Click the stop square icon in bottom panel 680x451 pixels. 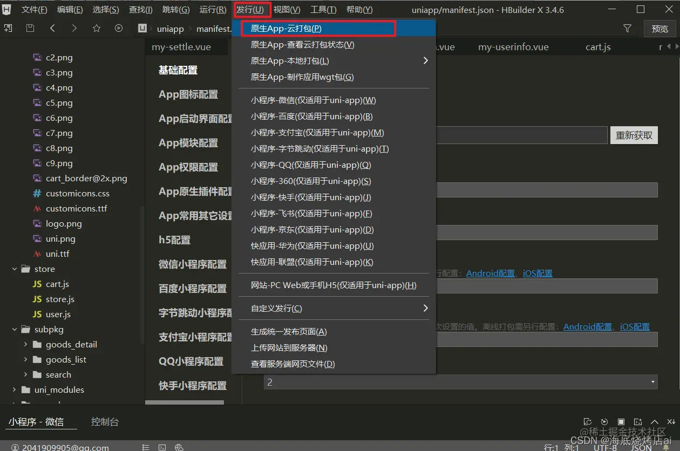click(x=621, y=422)
